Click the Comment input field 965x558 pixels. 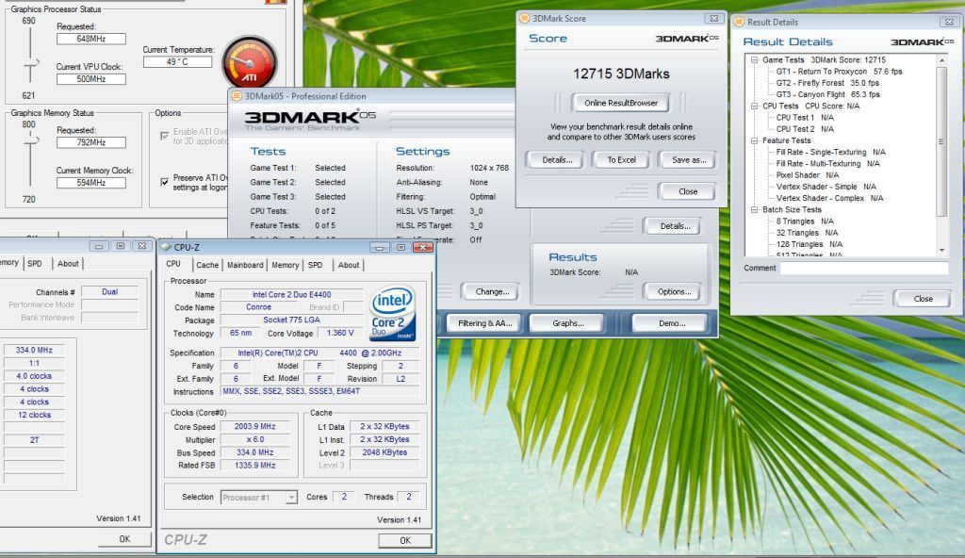coord(863,268)
